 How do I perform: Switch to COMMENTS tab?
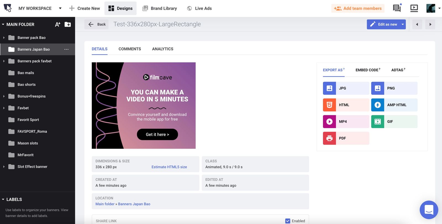coord(130,49)
